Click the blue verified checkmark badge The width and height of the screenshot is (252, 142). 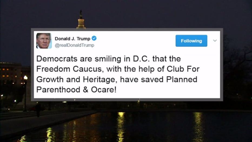tap(94, 38)
